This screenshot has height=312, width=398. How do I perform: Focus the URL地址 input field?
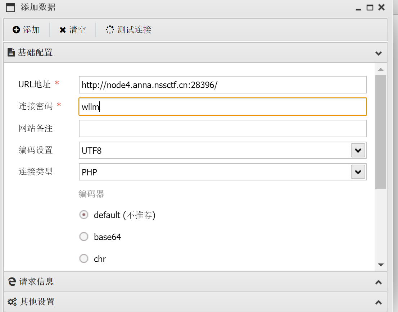pyautogui.click(x=223, y=85)
